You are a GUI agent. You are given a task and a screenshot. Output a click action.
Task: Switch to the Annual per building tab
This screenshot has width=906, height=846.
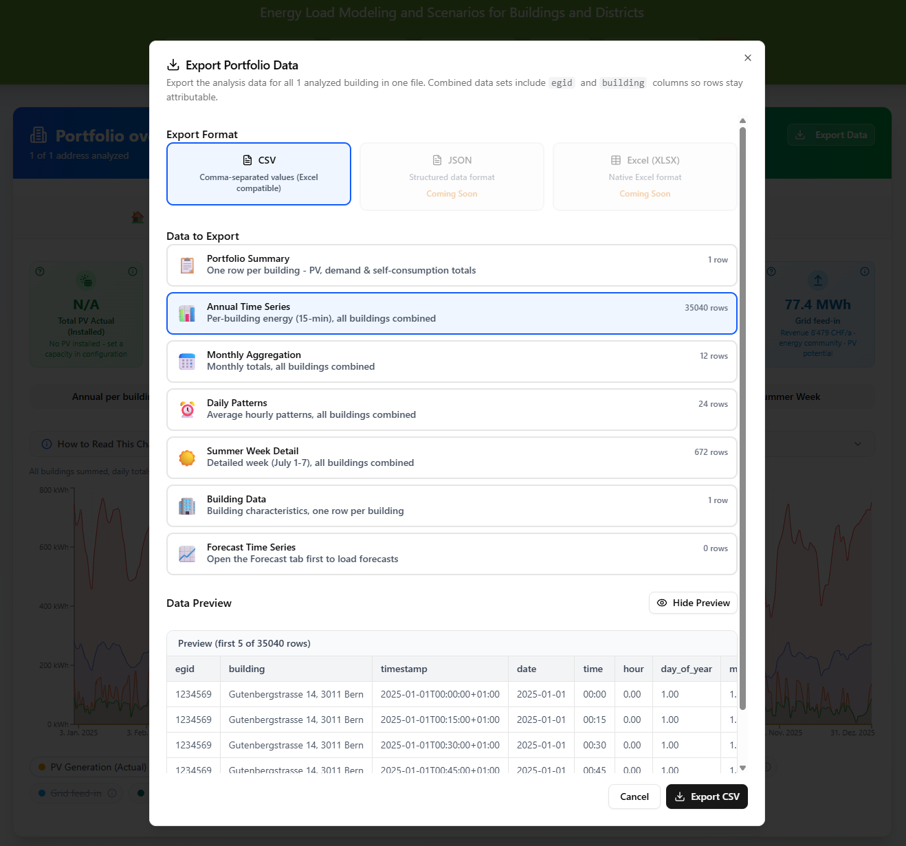[111, 397]
